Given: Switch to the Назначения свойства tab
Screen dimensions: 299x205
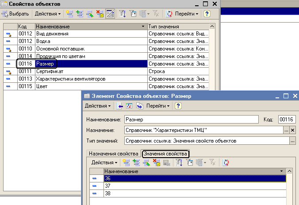Looking at the screenshot, I should (112, 154).
